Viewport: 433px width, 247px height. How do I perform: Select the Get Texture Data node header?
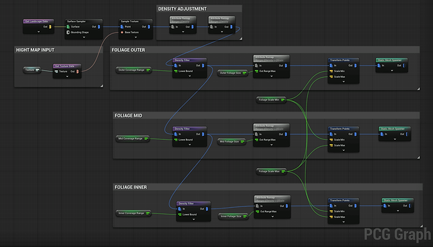click(x=67, y=66)
